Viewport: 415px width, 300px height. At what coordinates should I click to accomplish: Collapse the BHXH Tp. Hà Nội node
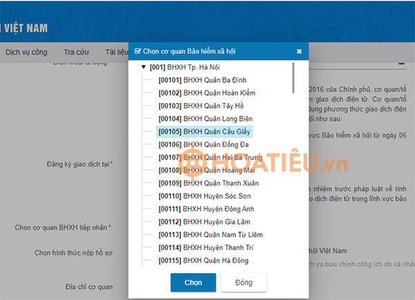tap(143, 68)
